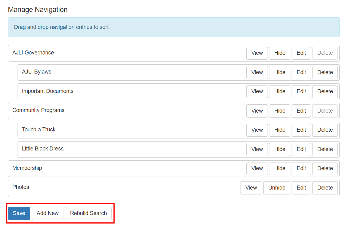Viewport: 343px width, 228px height.
Task: Hide the Community Programs entry
Action: (x=280, y=111)
